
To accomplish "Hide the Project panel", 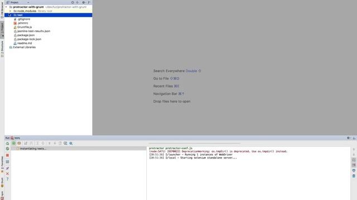I will tap(89, 2).
